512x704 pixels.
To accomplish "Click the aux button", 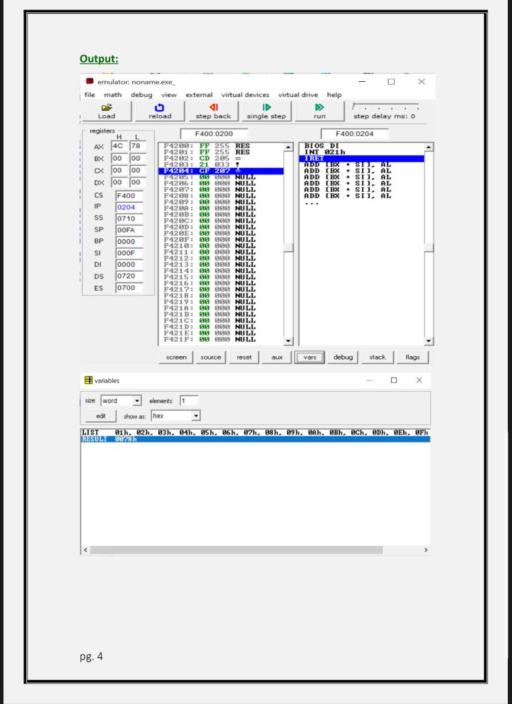I will point(277,357).
